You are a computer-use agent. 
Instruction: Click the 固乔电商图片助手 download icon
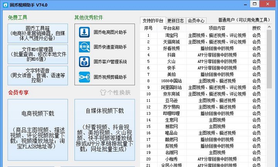tap(84, 32)
